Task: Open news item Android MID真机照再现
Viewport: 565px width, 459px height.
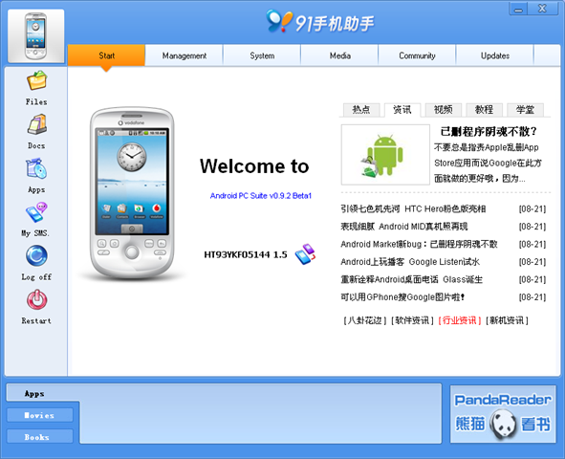Action: [404, 227]
